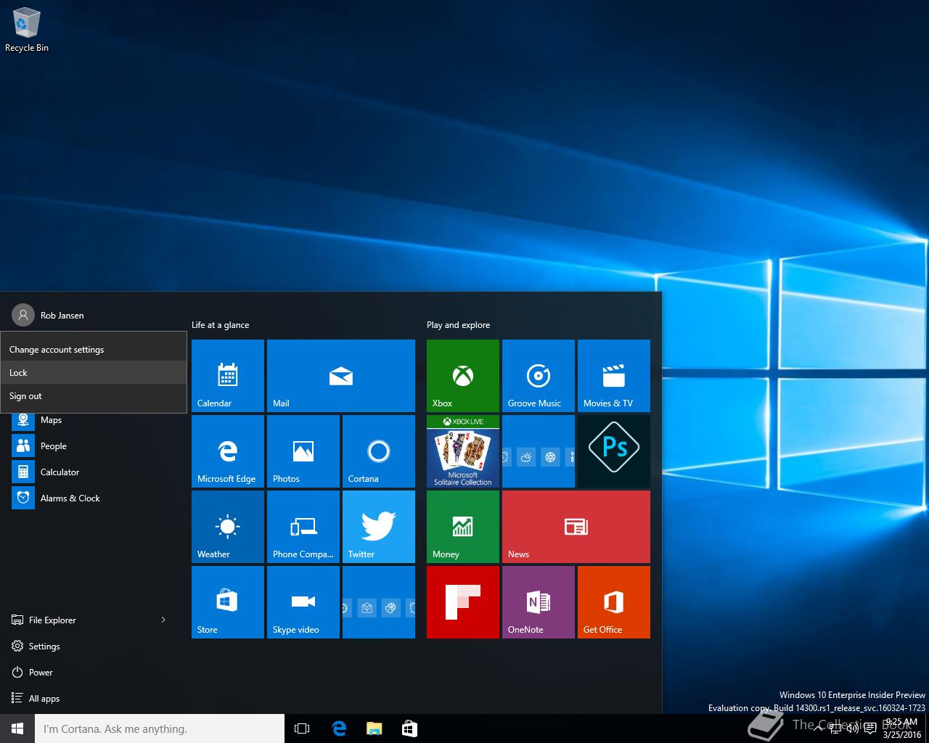Image resolution: width=929 pixels, height=743 pixels.
Task: Open the Money tile
Action: pos(463,527)
